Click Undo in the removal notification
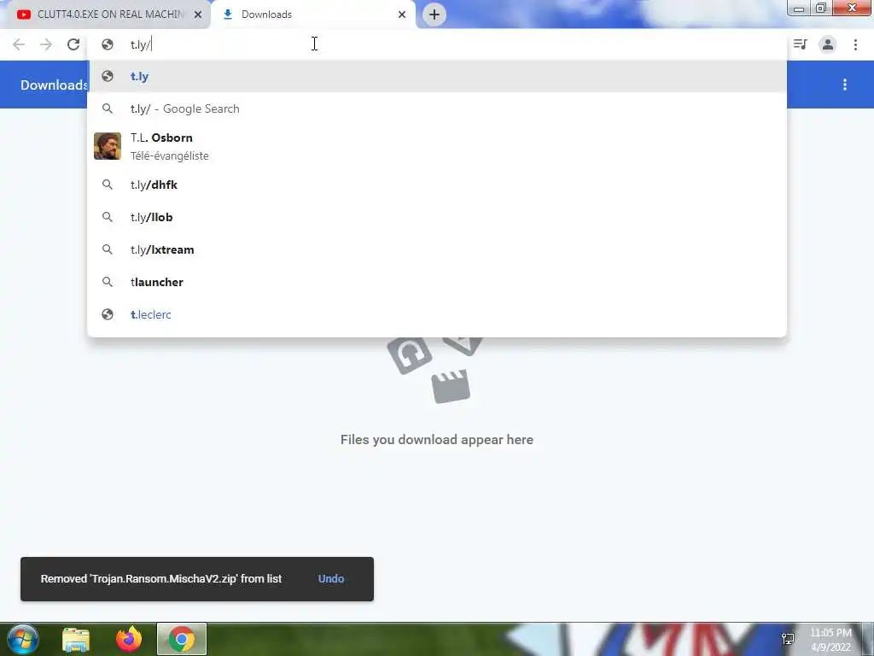Image resolution: width=874 pixels, height=656 pixels. (x=331, y=579)
